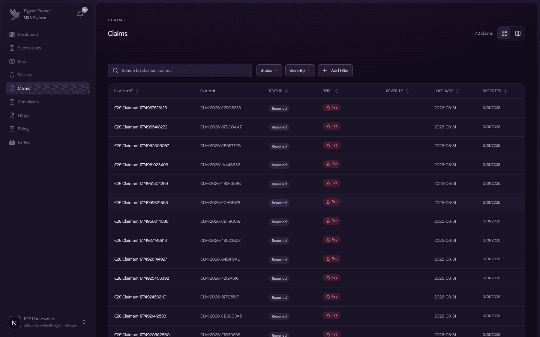Image resolution: width=540 pixels, height=337 pixels.
Task: Expand the Severity filter dropdown
Action: 300,70
